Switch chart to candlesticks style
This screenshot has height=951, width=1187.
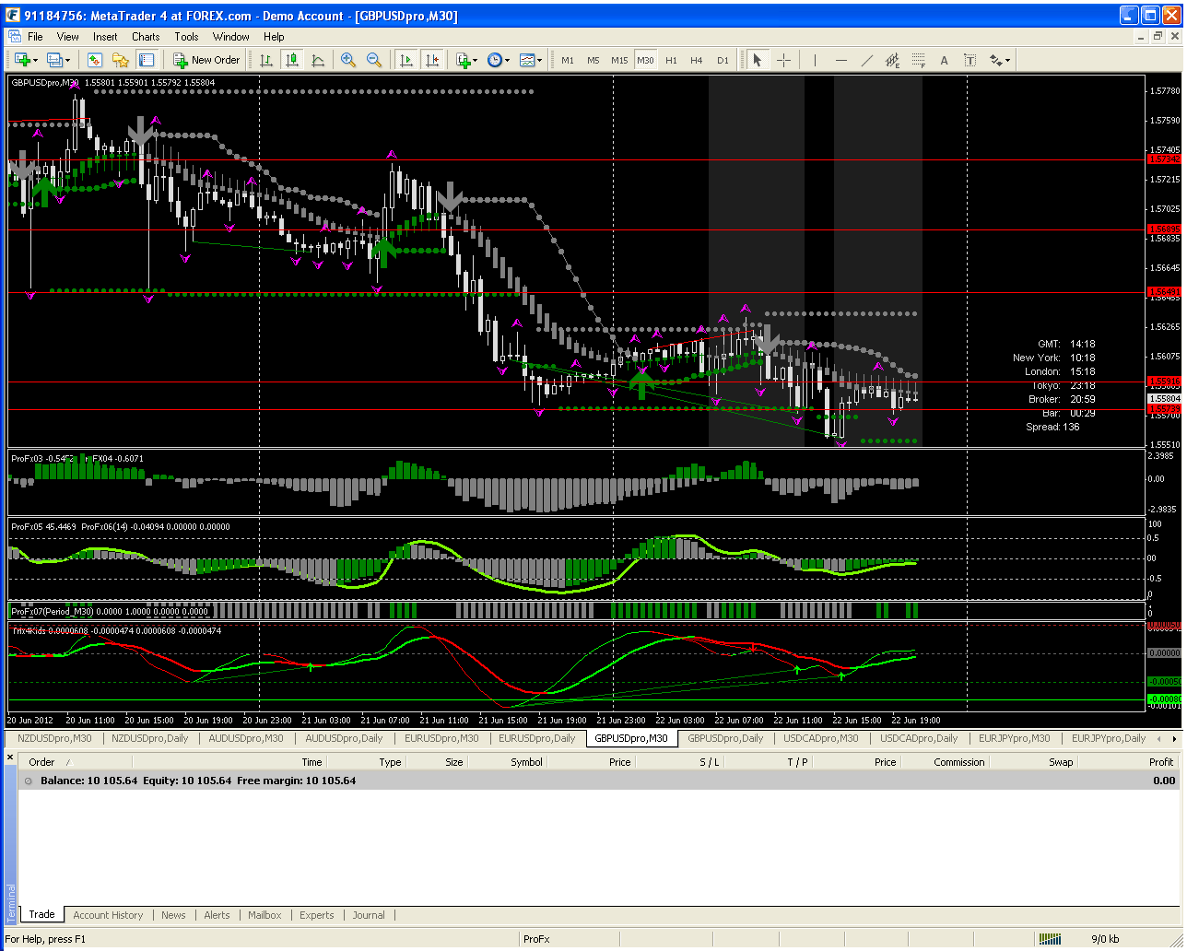[x=292, y=60]
